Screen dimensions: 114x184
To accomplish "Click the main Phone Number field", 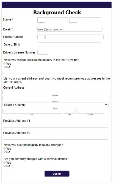I will (x=74, y=37).
